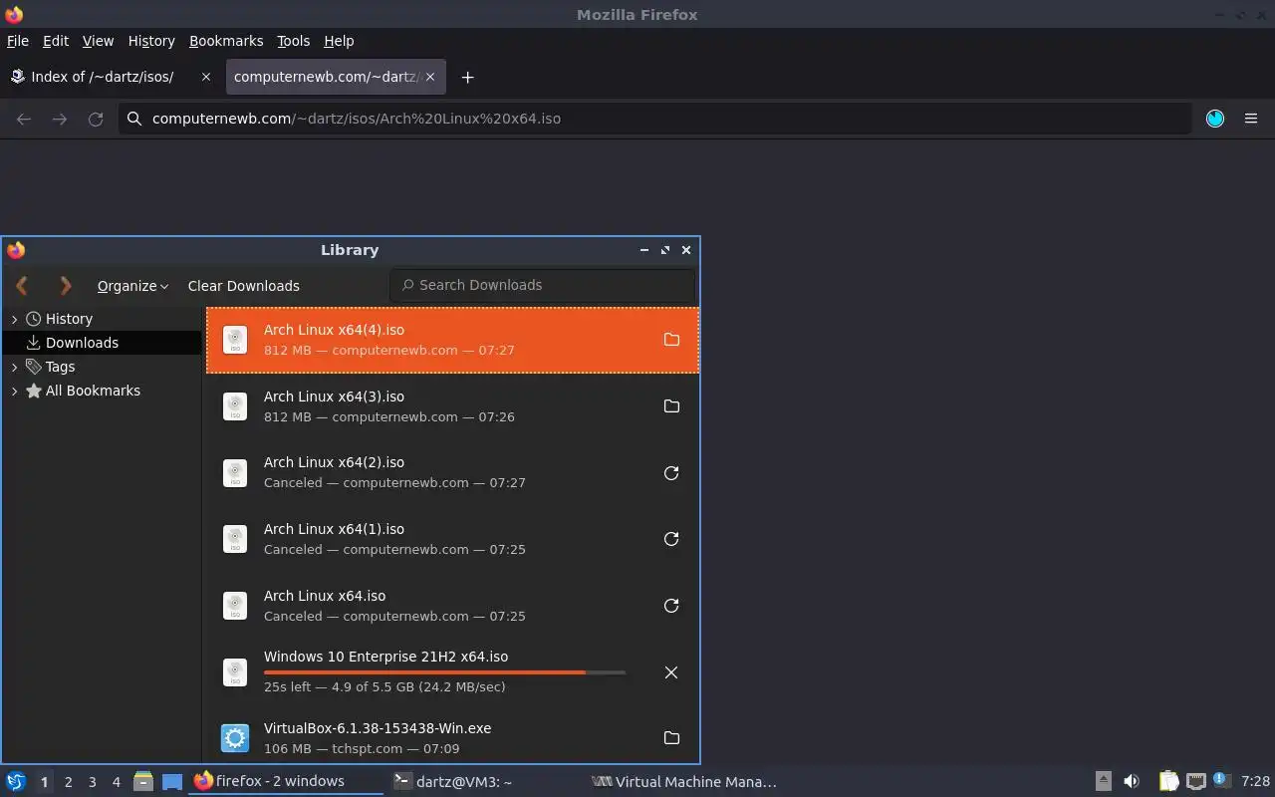Select the VirtualBox-6.1.38-153438-Win.exe entry
This screenshot has width=1275, height=797.
[453, 738]
